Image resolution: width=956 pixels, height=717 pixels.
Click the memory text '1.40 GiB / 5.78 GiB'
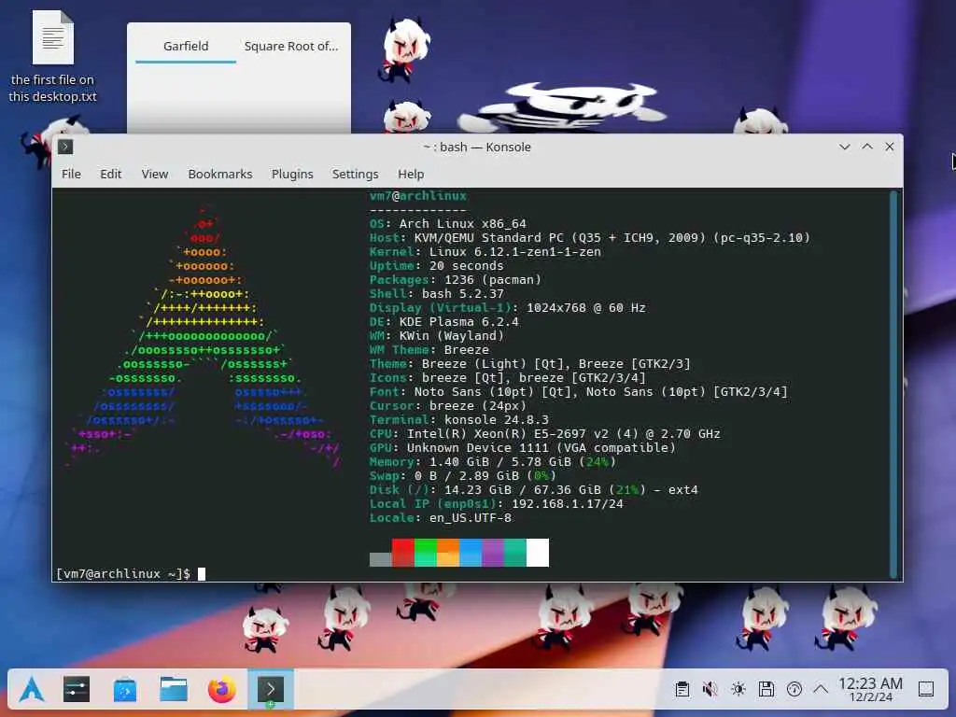(x=500, y=461)
